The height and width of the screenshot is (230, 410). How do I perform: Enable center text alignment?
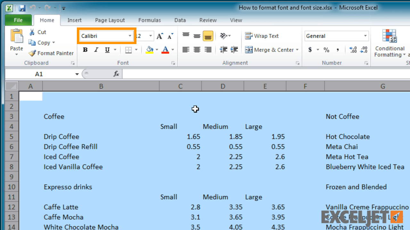pyautogui.click(x=197, y=50)
